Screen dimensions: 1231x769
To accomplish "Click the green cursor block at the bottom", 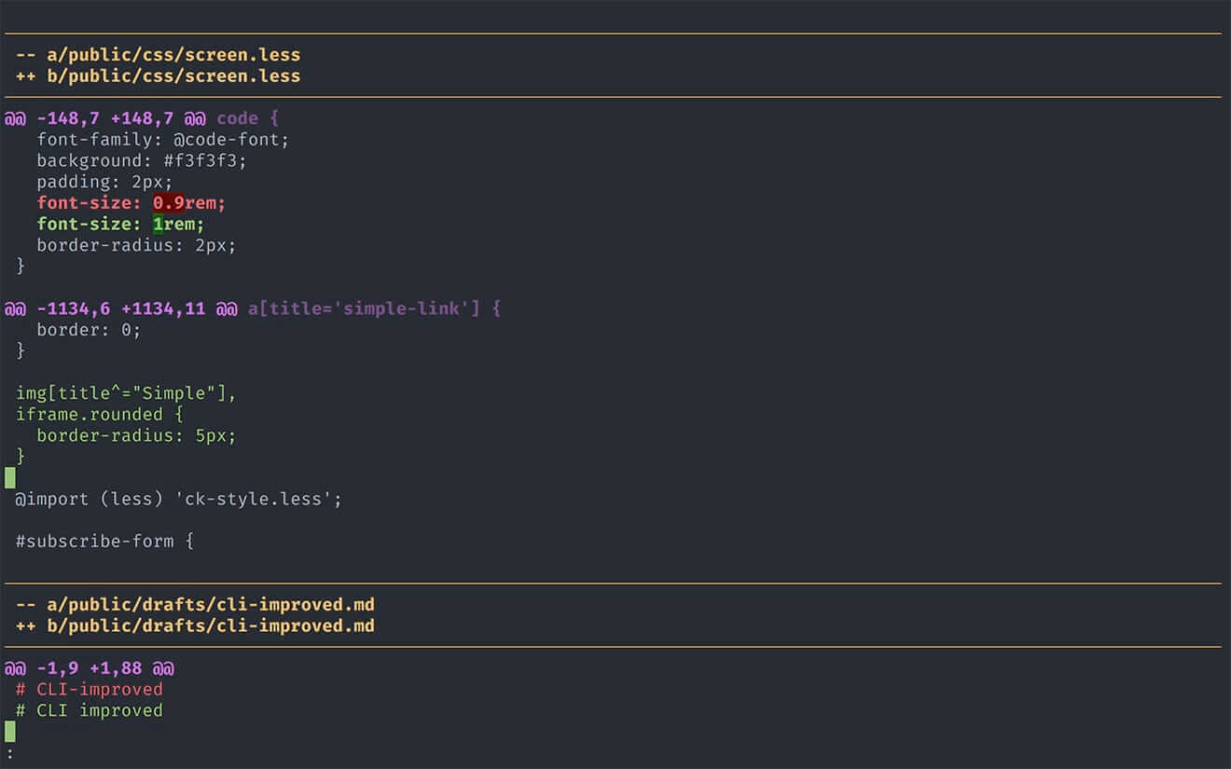I will coord(8,732).
